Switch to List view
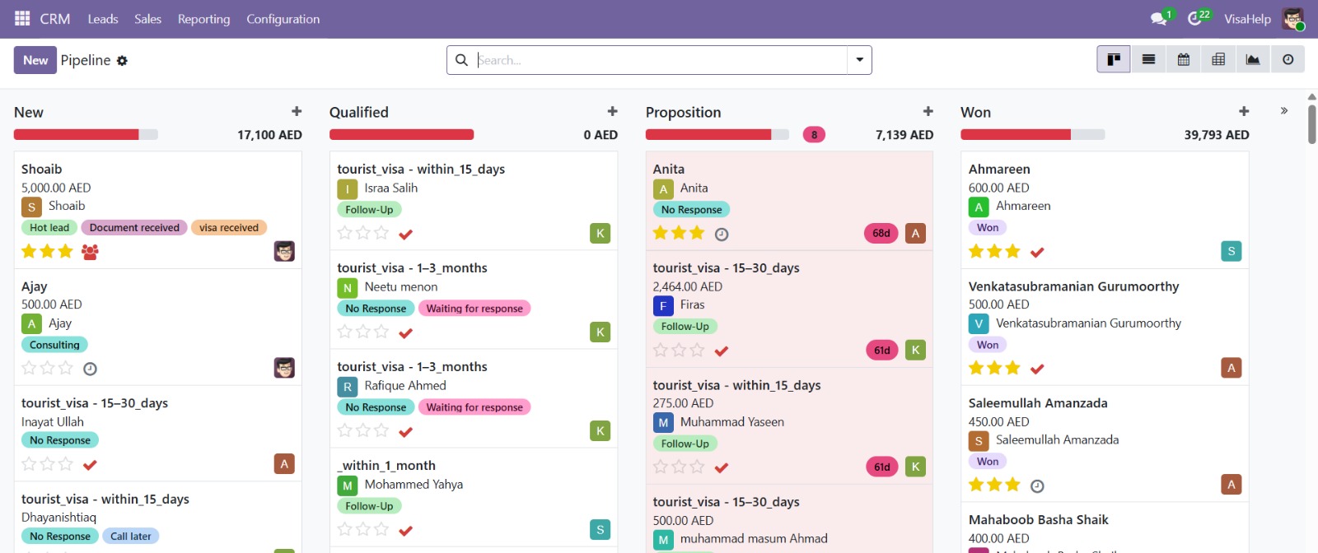The width and height of the screenshot is (1318, 553). [x=1148, y=59]
